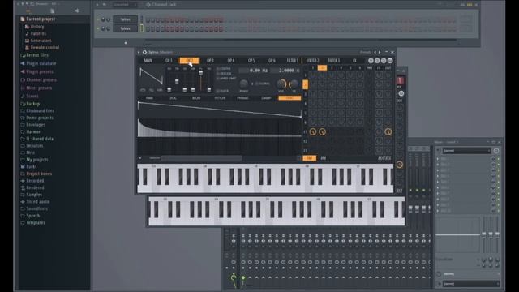Switch to the MAIN tab in Sytrus
This screenshot has width=519, height=292.
click(148, 61)
